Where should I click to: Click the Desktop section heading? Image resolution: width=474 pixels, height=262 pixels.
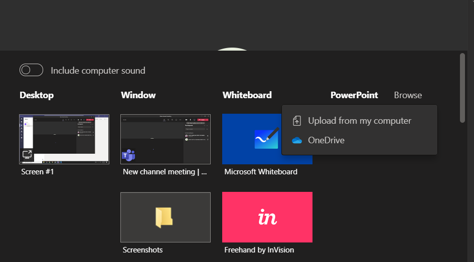pos(37,95)
